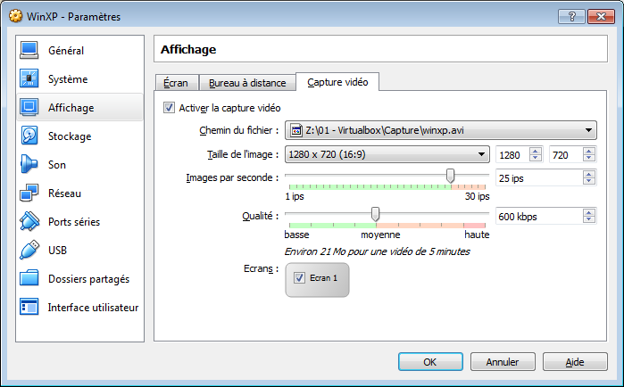Click the Images par seconde slider handle
Image resolution: width=624 pixels, height=387 pixels.
[x=450, y=176]
